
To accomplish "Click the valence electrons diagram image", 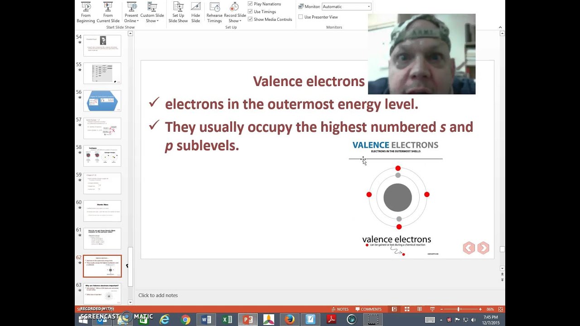I will click(396, 198).
